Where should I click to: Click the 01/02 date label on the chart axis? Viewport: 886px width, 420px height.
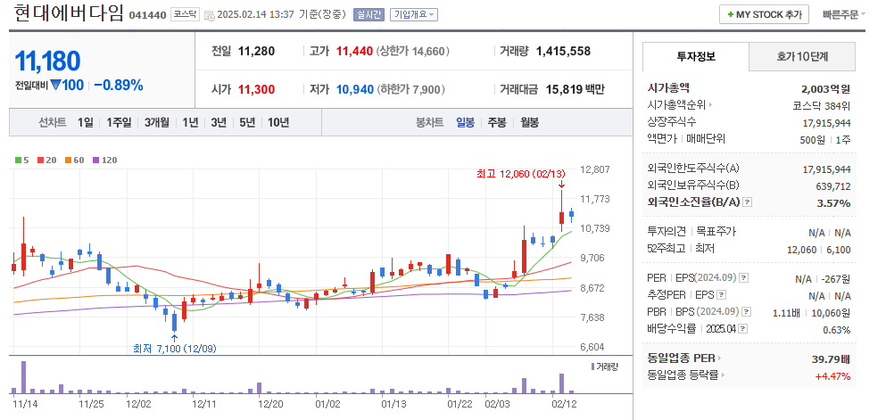click(328, 404)
